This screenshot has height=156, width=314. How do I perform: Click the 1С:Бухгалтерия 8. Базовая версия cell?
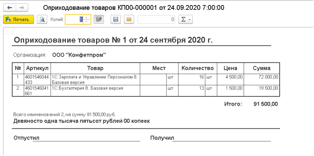95,91
